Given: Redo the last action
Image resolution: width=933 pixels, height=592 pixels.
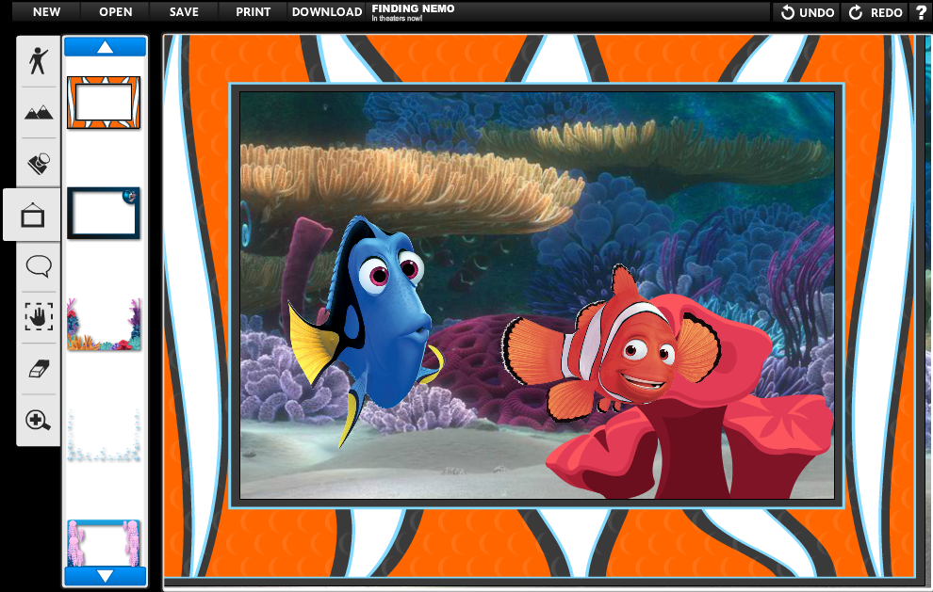Looking at the screenshot, I should pos(876,12).
